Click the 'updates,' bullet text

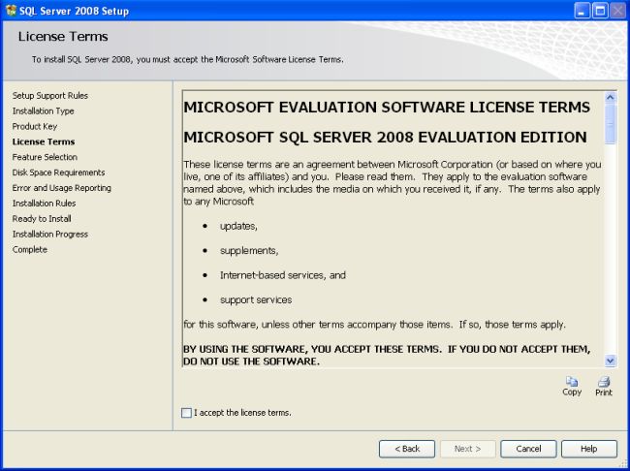pos(238,226)
